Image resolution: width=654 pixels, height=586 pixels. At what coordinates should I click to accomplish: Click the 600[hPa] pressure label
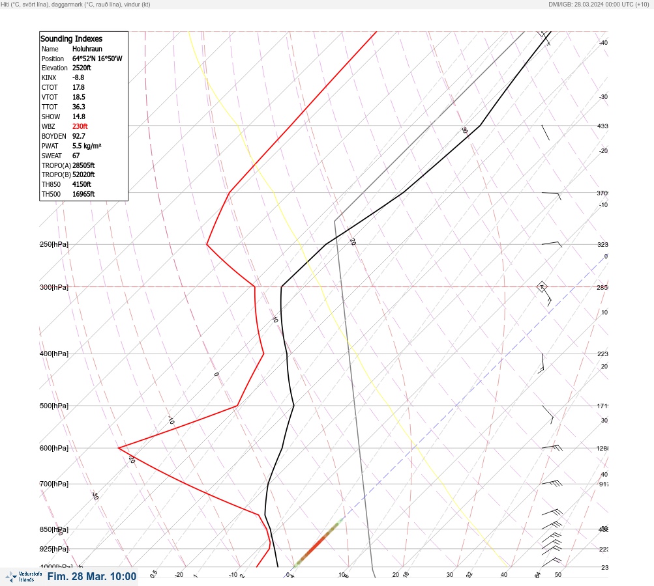(x=54, y=448)
